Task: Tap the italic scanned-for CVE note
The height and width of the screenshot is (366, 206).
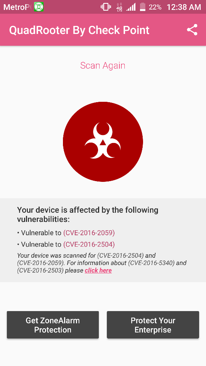Action: pos(102,263)
